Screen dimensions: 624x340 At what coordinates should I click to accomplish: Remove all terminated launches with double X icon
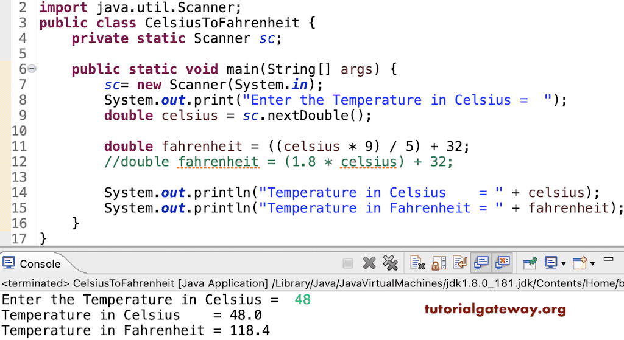point(391,263)
